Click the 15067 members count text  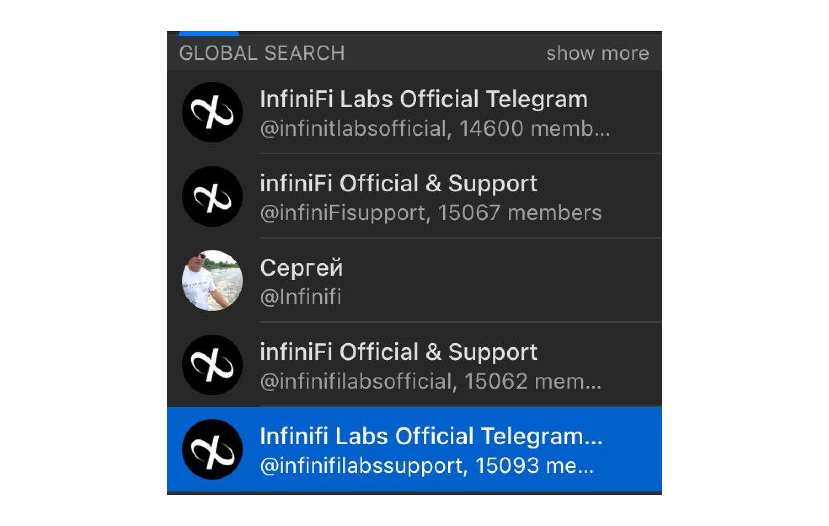tap(519, 213)
